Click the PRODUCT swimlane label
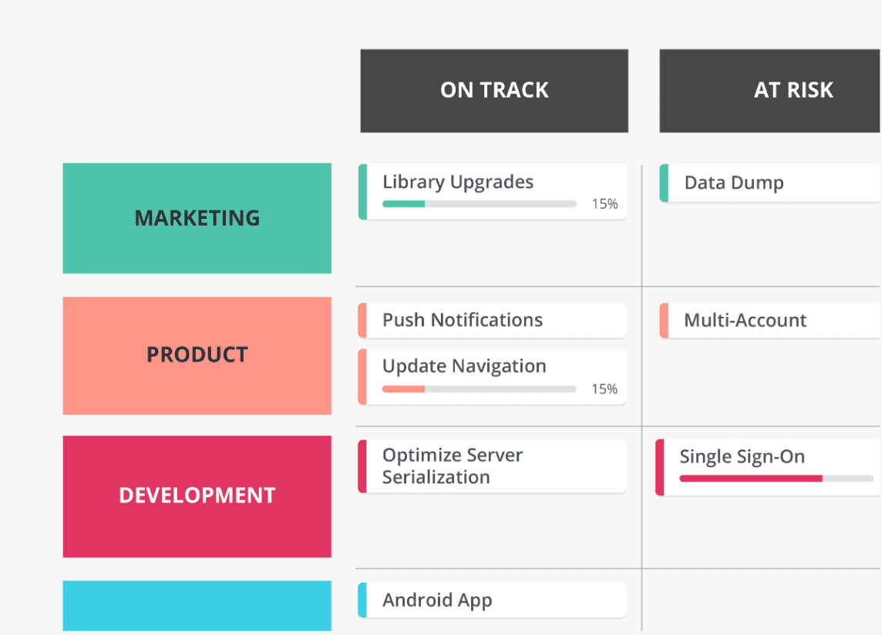This screenshot has height=635, width=885. click(197, 355)
